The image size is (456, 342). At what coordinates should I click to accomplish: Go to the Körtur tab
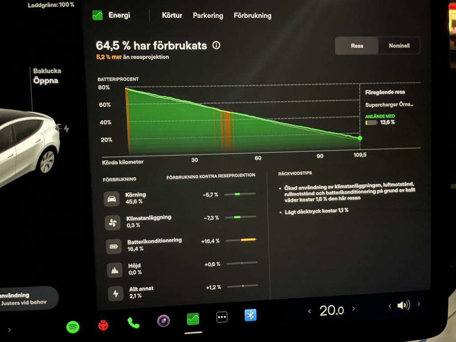(x=172, y=15)
